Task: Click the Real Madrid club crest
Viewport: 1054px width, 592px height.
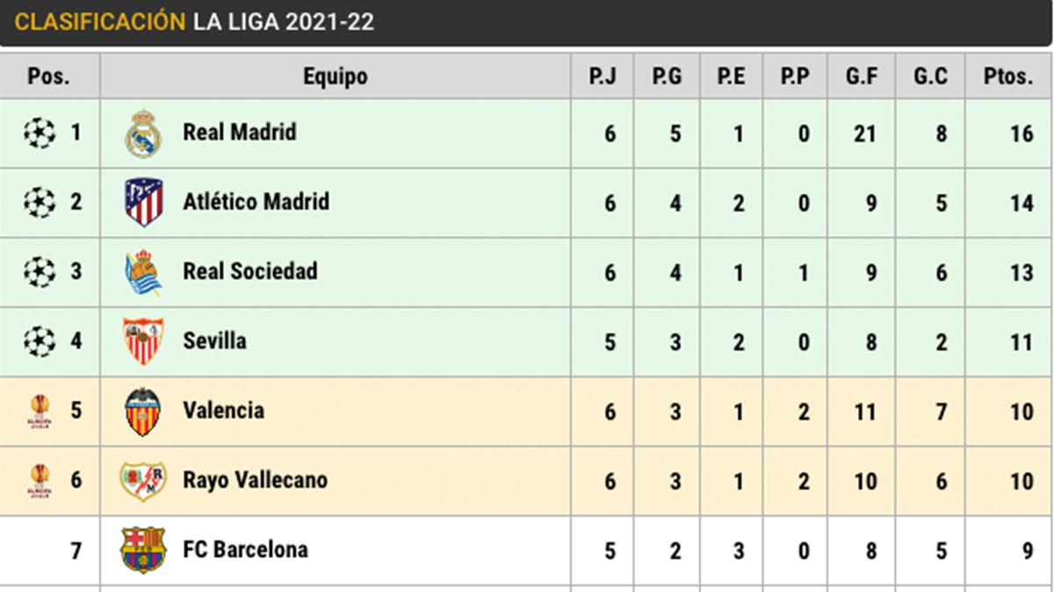Action: click(x=142, y=133)
